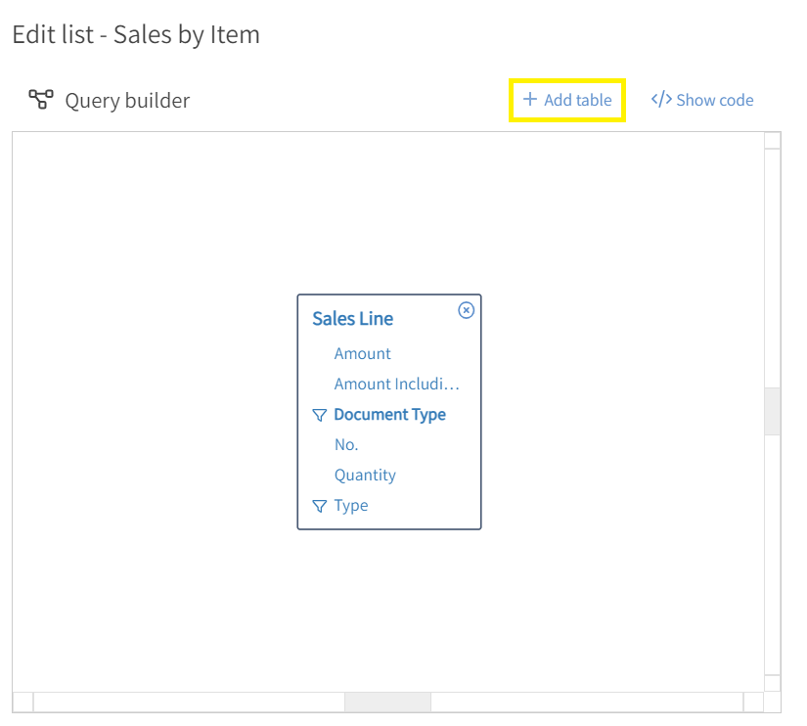
Task: Click the vertical scrollbar thumb
Action: click(772, 411)
